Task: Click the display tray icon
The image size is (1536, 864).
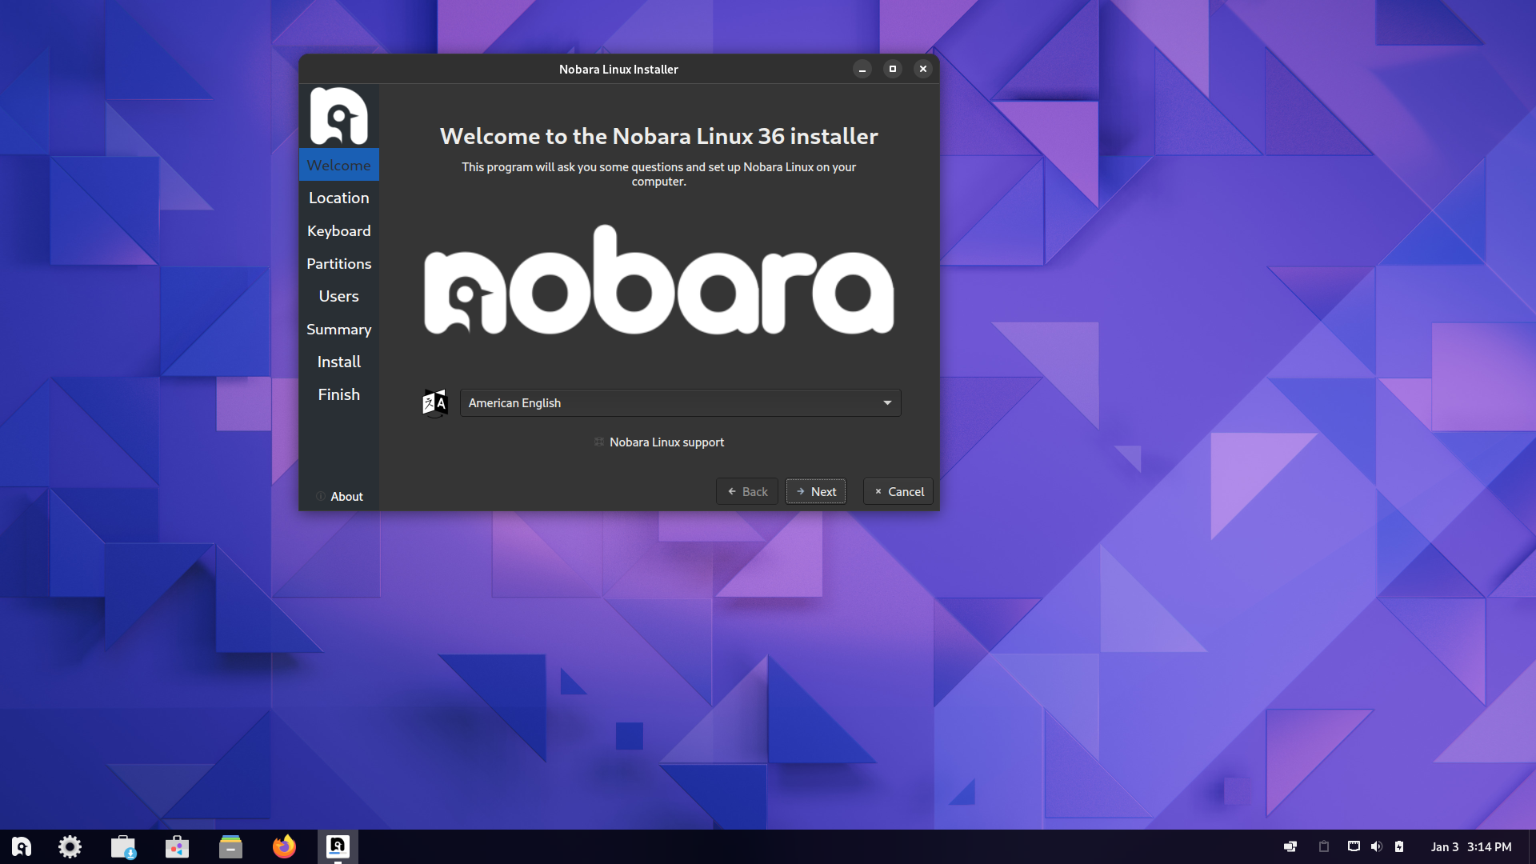Action: coord(1290,846)
